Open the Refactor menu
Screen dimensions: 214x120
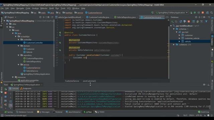(44, 8)
